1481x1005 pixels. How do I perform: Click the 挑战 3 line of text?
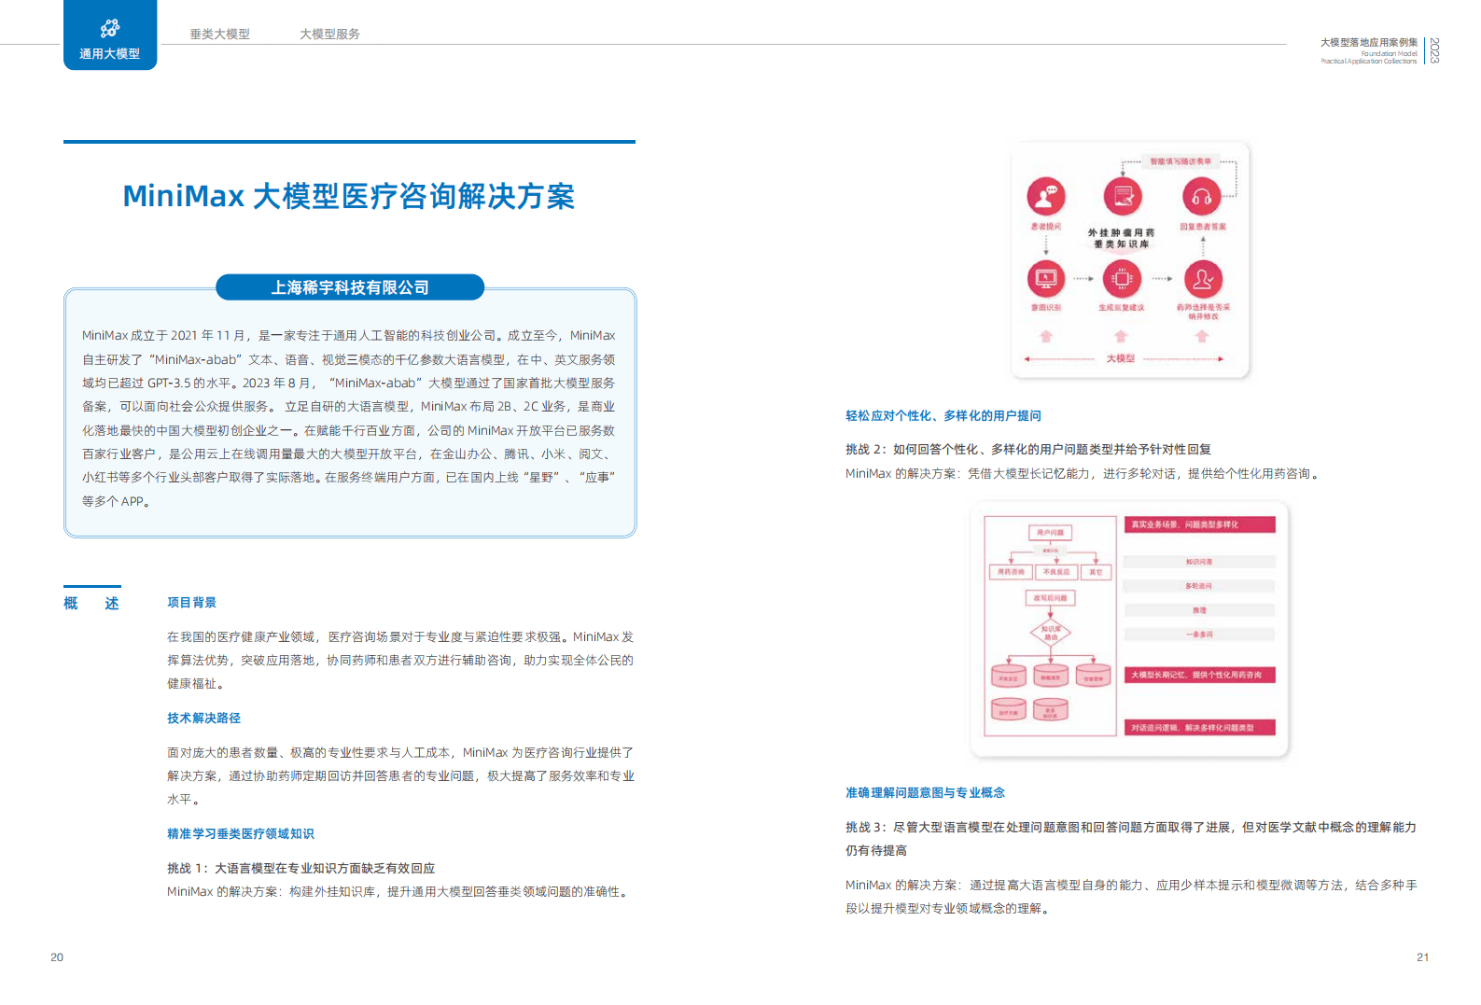point(1131,839)
